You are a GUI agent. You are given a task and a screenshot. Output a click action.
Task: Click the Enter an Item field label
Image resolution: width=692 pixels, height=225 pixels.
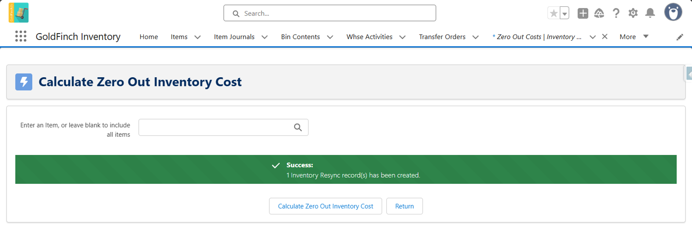pyautogui.click(x=75, y=130)
